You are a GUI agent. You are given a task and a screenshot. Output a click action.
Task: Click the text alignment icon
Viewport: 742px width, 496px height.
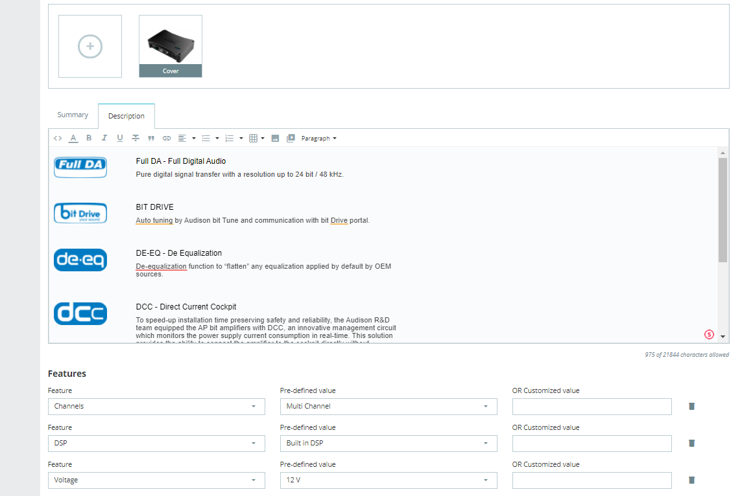(182, 139)
